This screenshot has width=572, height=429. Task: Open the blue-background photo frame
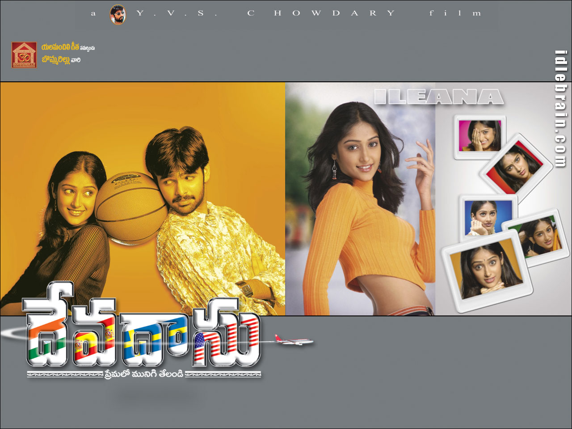point(488,217)
